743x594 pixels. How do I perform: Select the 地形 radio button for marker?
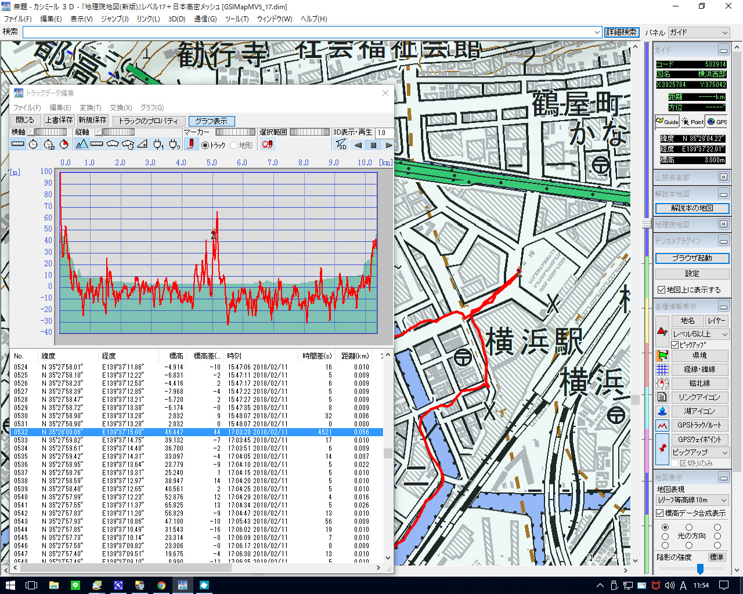pos(234,145)
